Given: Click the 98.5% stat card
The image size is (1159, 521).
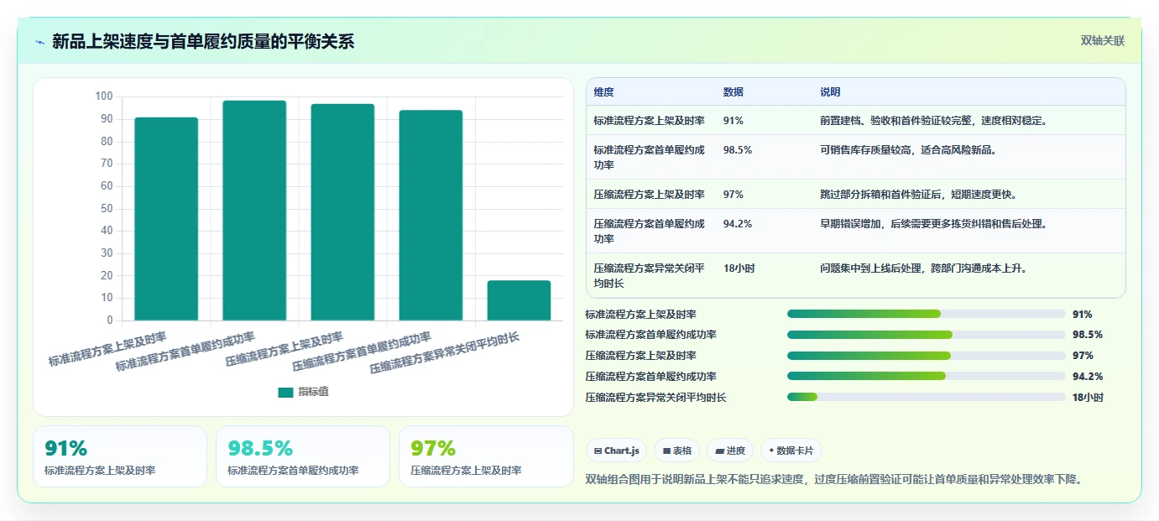Looking at the screenshot, I should [303, 456].
